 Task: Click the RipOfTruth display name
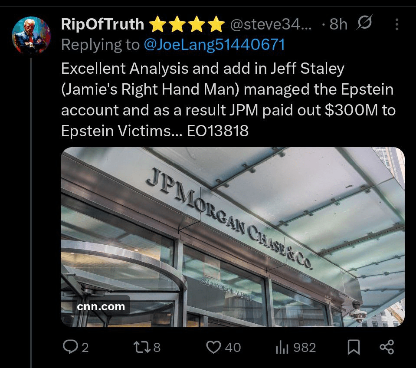(x=103, y=24)
